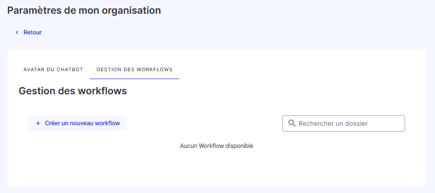Go back using the Retour link
The image size is (435, 193).
[28, 32]
